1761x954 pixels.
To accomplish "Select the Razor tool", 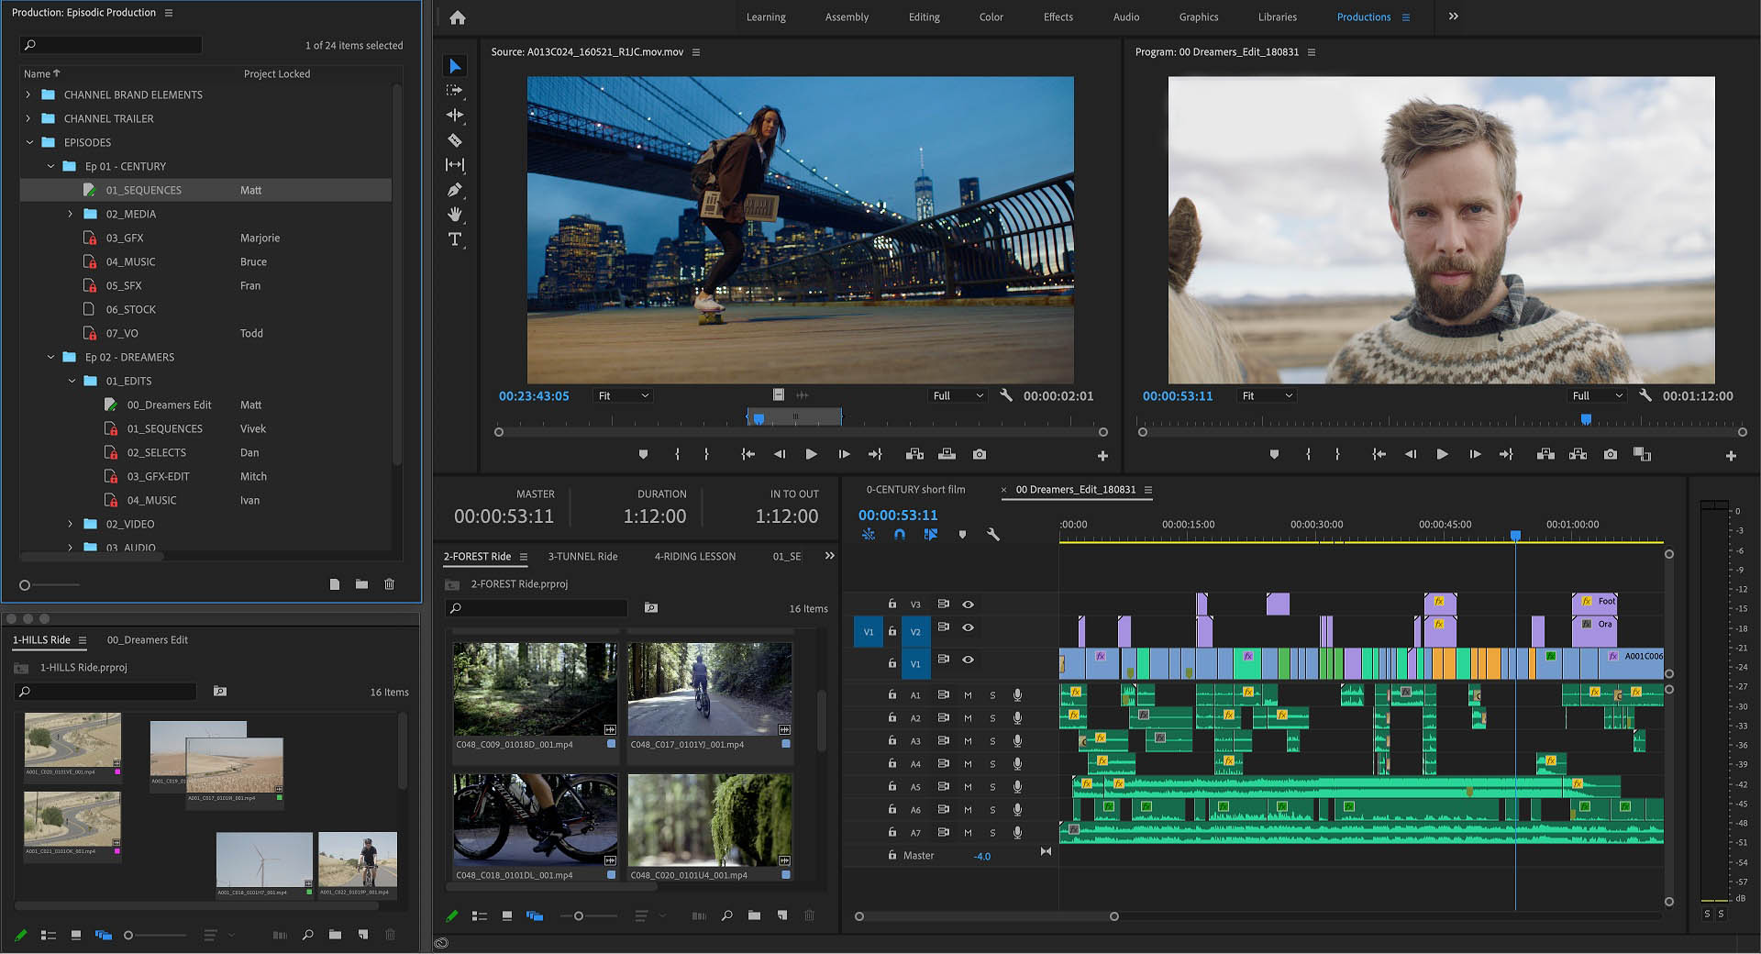I will (455, 139).
